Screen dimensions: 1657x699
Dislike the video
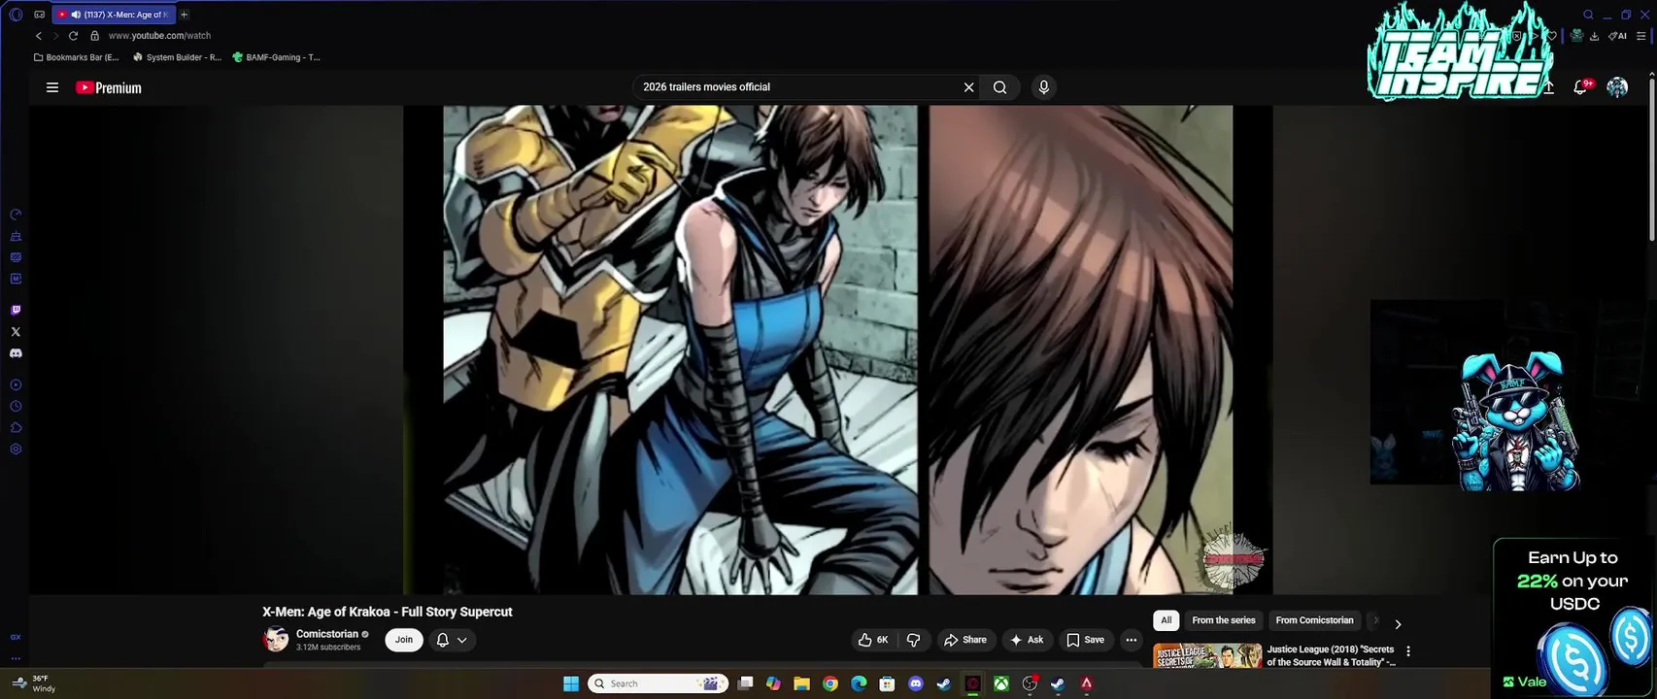(x=914, y=640)
